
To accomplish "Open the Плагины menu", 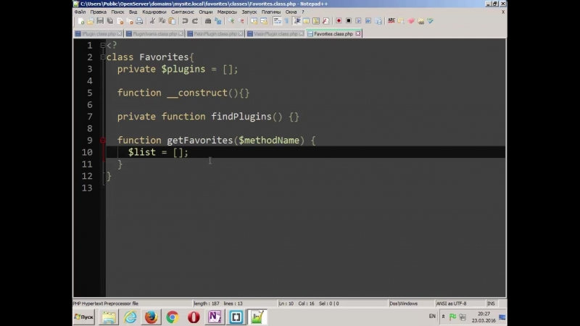I will (270, 12).
